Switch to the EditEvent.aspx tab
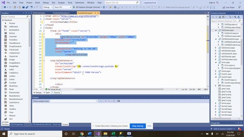Viewport: 244px width, 137px height. (39, 13)
